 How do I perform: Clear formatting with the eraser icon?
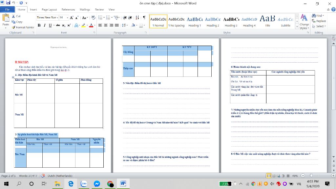point(93,18)
